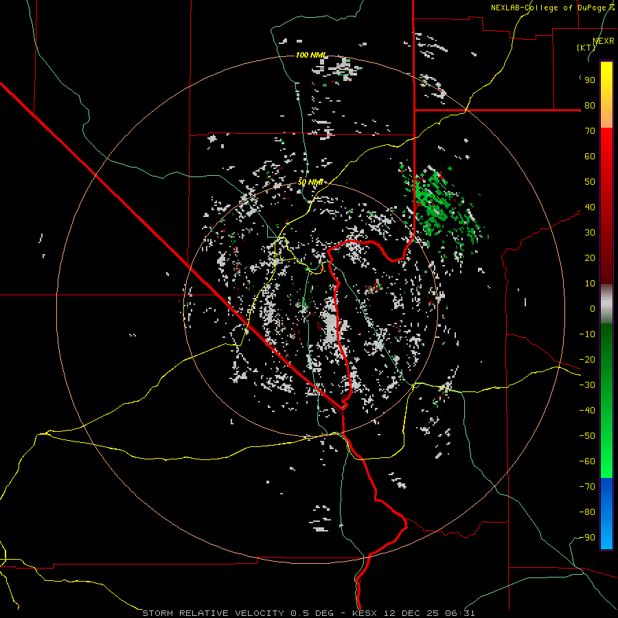Image resolution: width=618 pixels, height=618 pixels.
Task: Select the 40 knot scale label
Action: click(x=590, y=207)
